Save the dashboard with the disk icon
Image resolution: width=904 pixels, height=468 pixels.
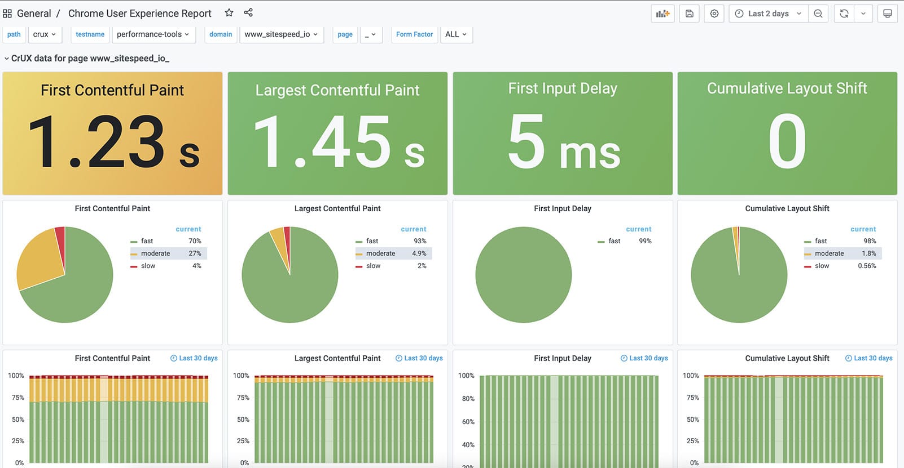pyautogui.click(x=690, y=14)
